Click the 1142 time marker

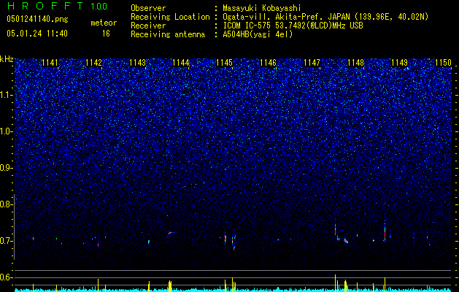tap(93, 63)
